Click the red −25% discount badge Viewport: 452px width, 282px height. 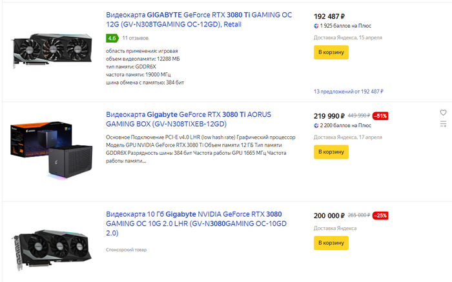coord(380,216)
